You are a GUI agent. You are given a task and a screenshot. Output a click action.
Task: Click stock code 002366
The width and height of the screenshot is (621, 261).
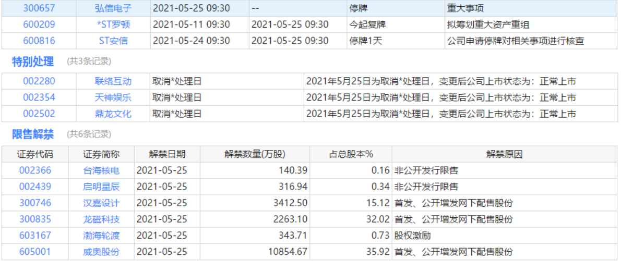pyautogui.click(x=35, y=170)
